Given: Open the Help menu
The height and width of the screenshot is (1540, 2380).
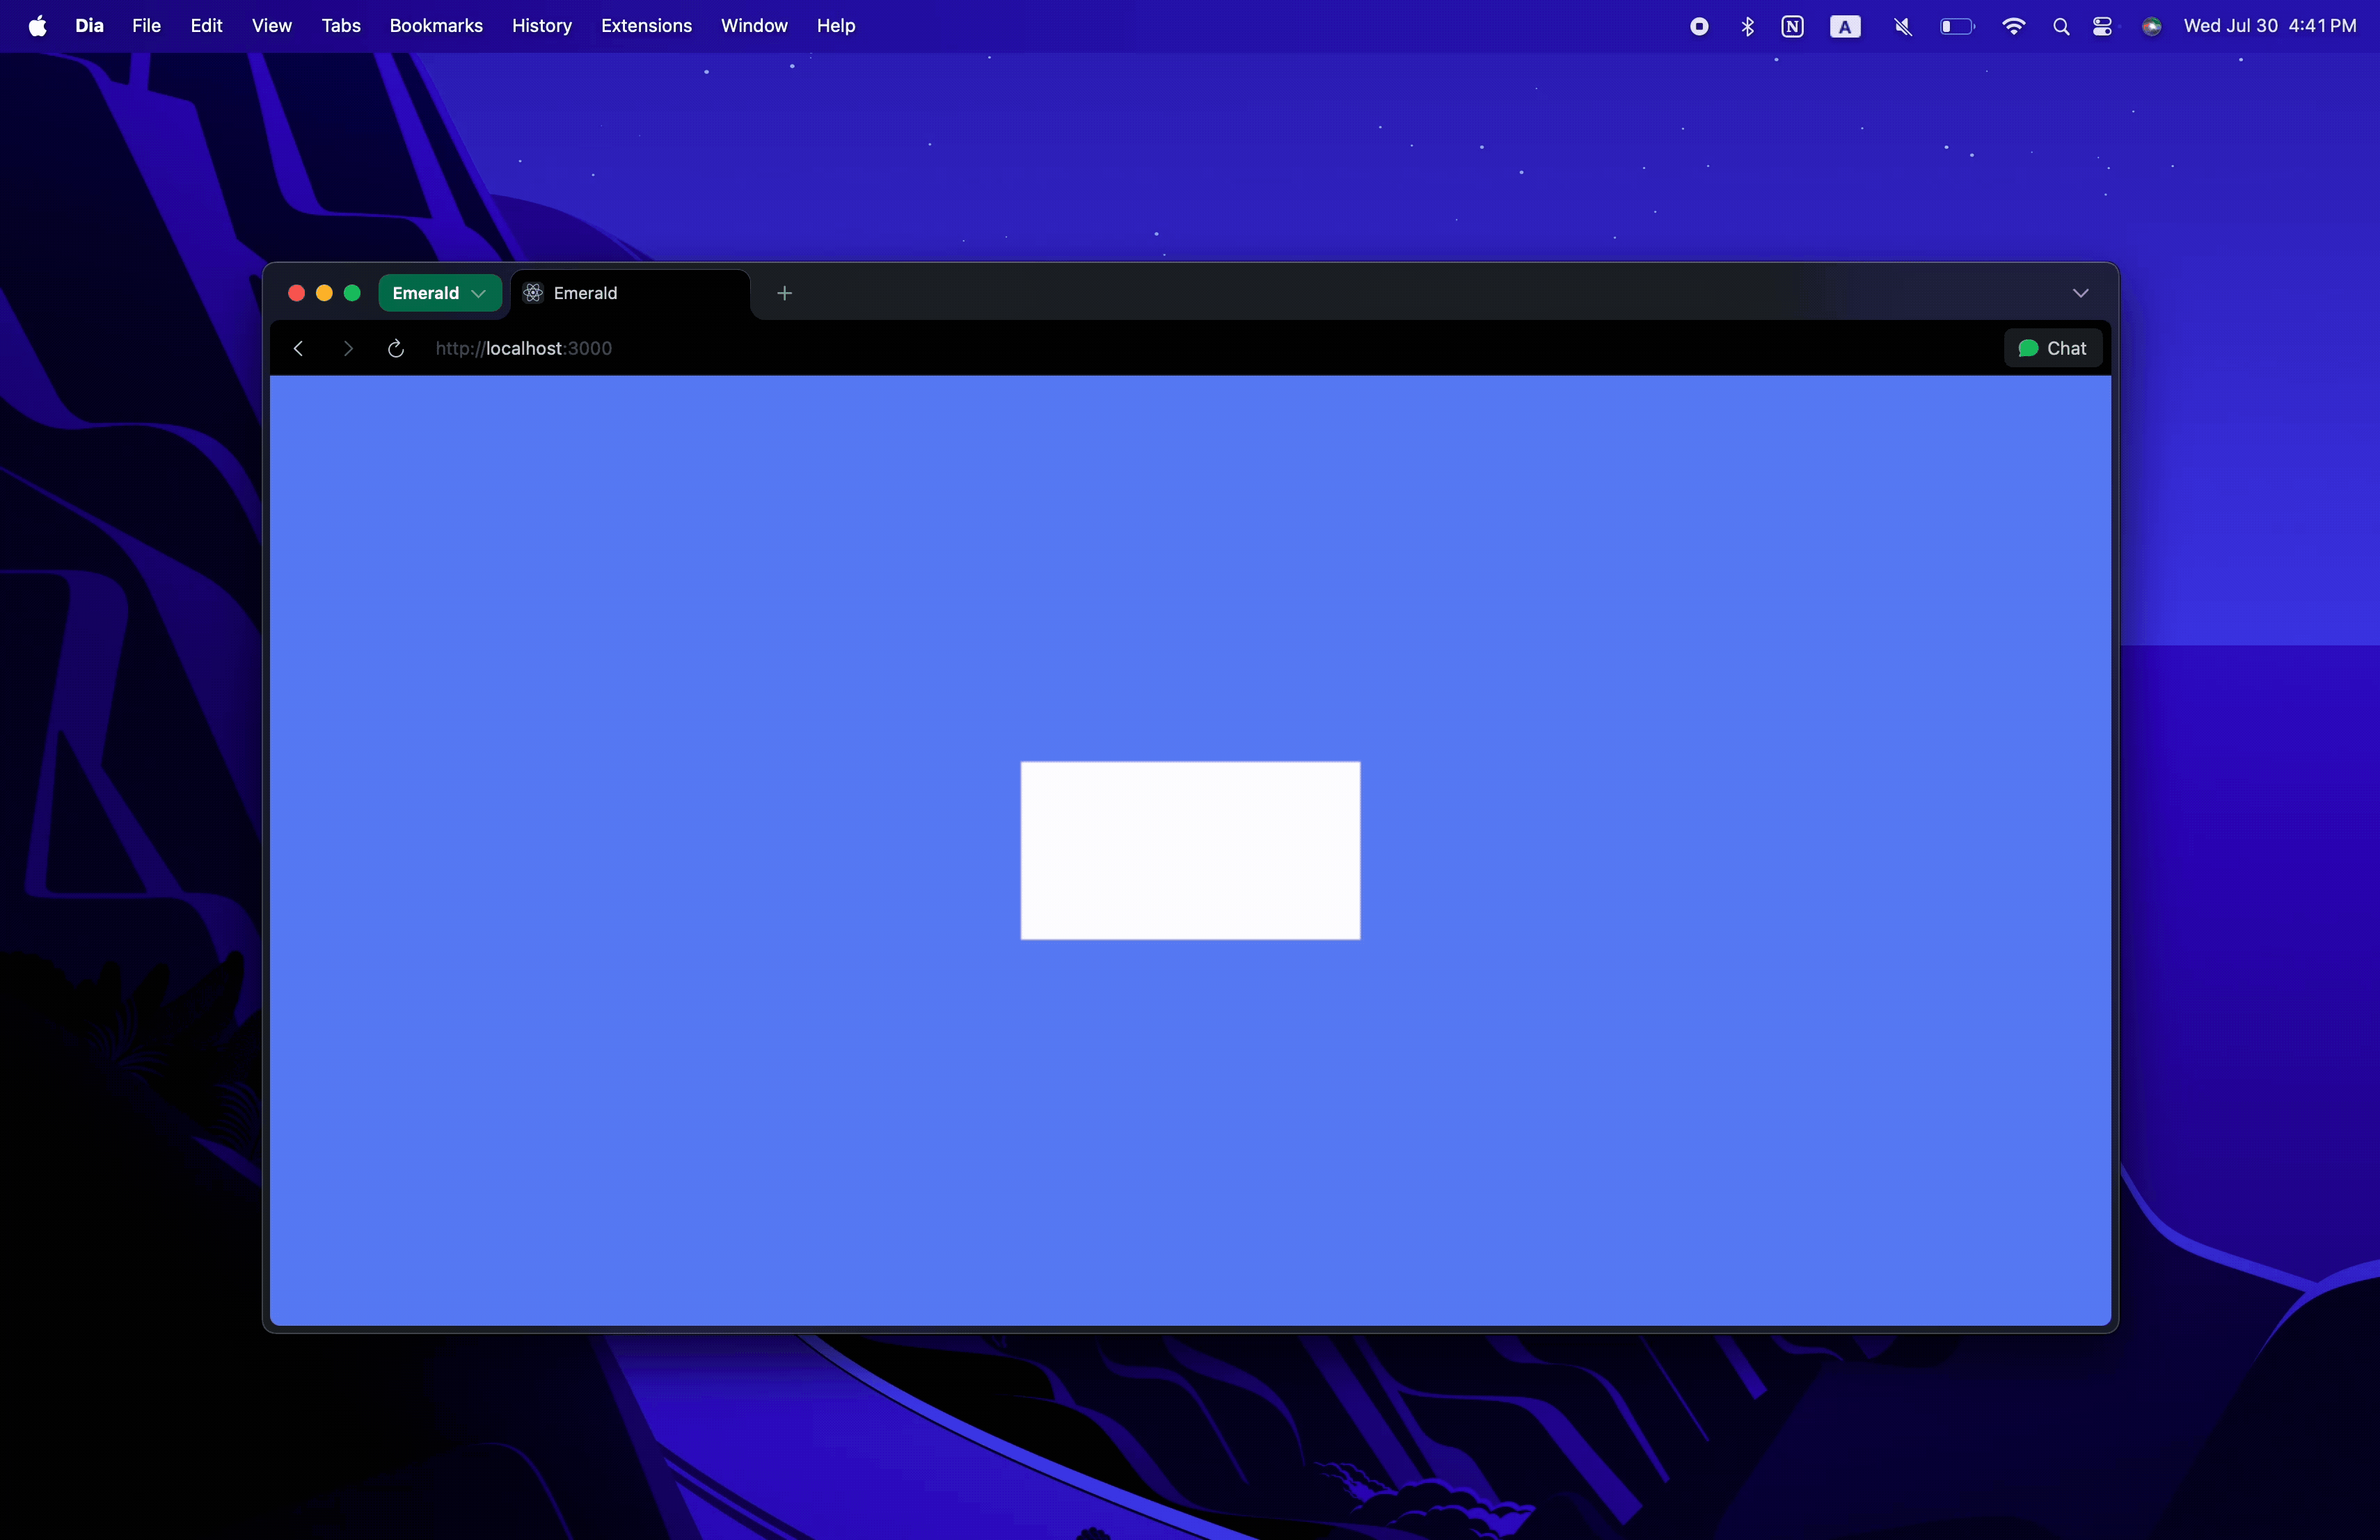Looking at the screenshot, I should 836,26.
